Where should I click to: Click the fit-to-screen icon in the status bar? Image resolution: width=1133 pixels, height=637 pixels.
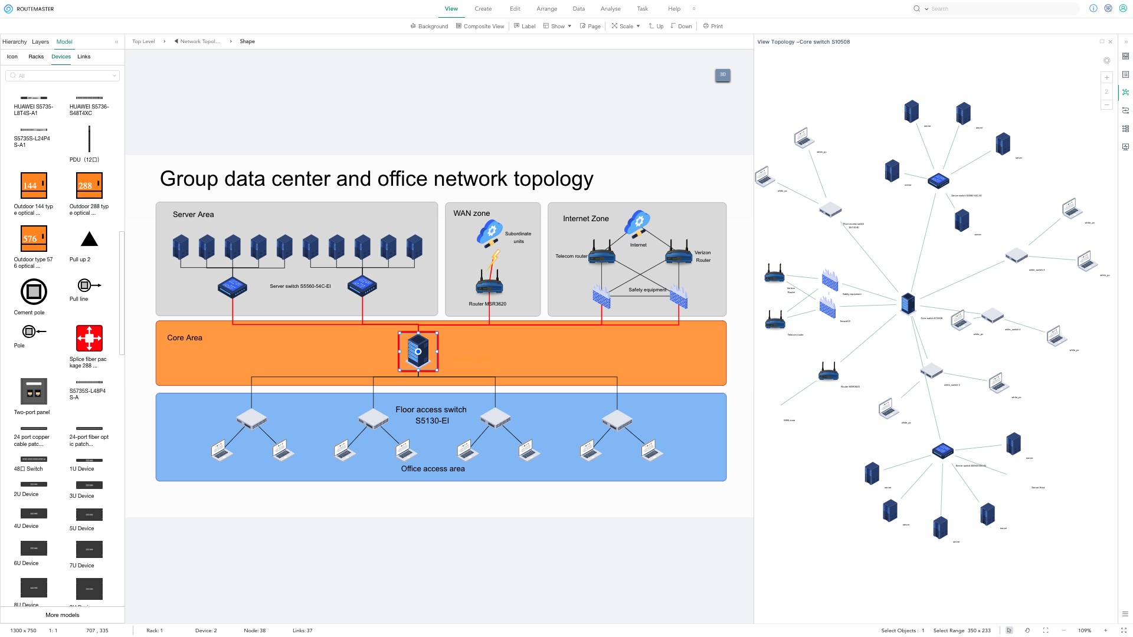point(1045,631)
